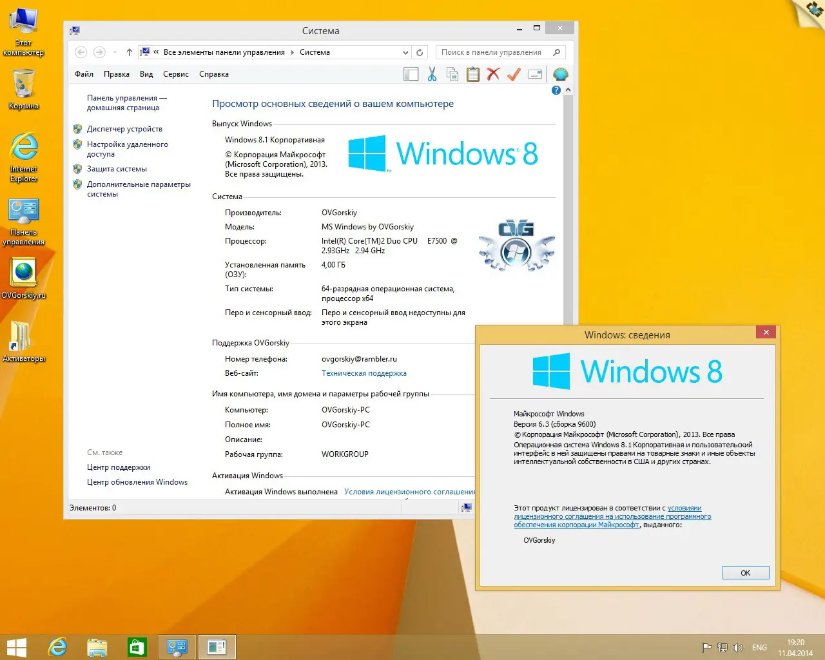Open help with the blue question mark
825x660 pixels.
tap(556, 91)
